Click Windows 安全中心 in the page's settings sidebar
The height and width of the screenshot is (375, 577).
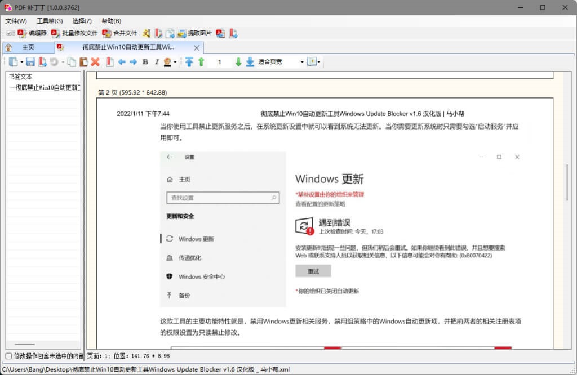pyautogui.click(x=202, y=277)
